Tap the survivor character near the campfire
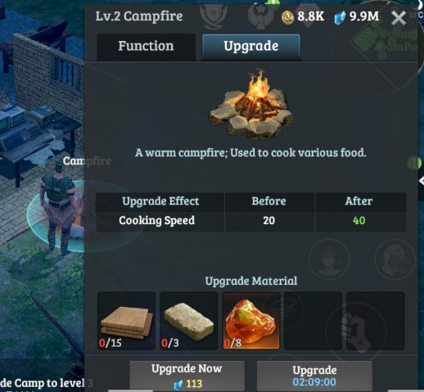Image resolution: width=424 pixels, height=392 pixels. [x=58, y=209]
